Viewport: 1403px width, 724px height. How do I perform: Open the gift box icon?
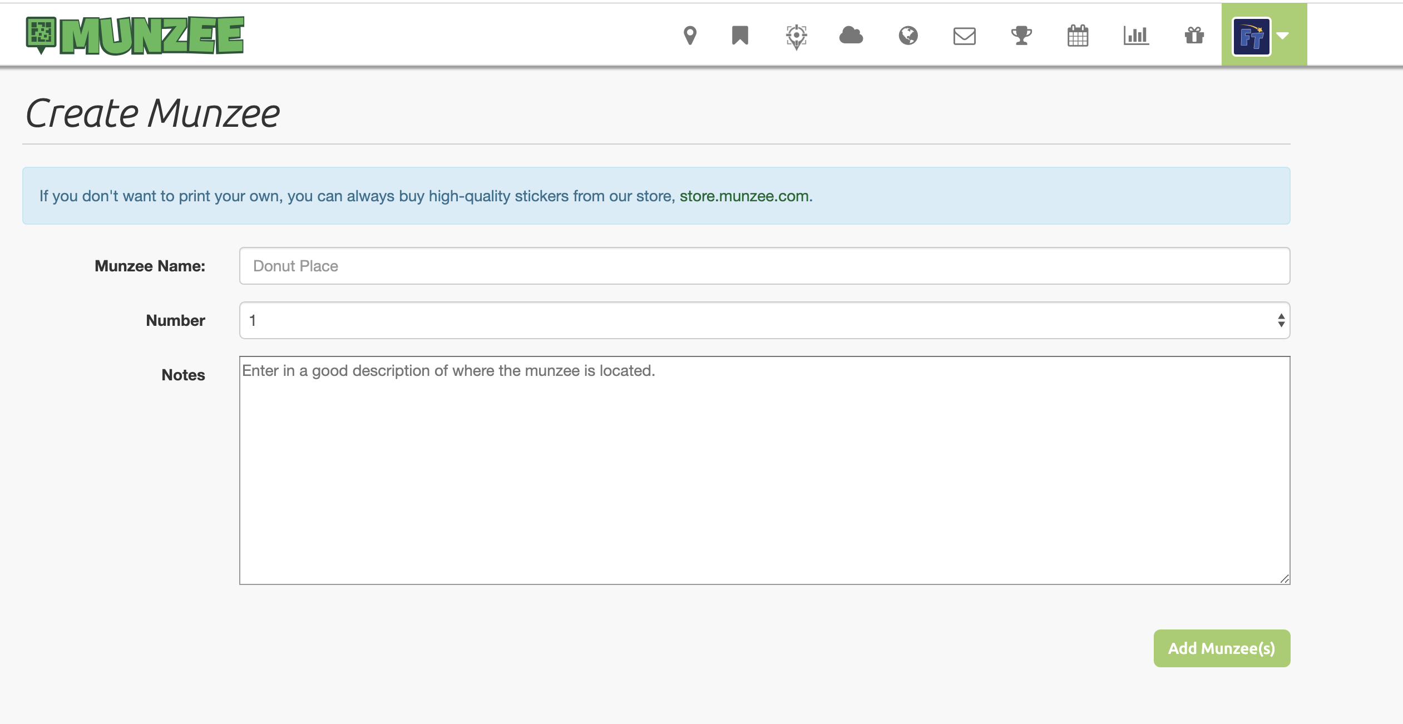click(1194, 36)
